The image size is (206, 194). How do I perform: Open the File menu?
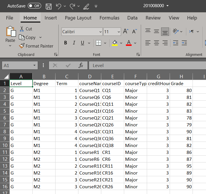click(x=9, y=18)
